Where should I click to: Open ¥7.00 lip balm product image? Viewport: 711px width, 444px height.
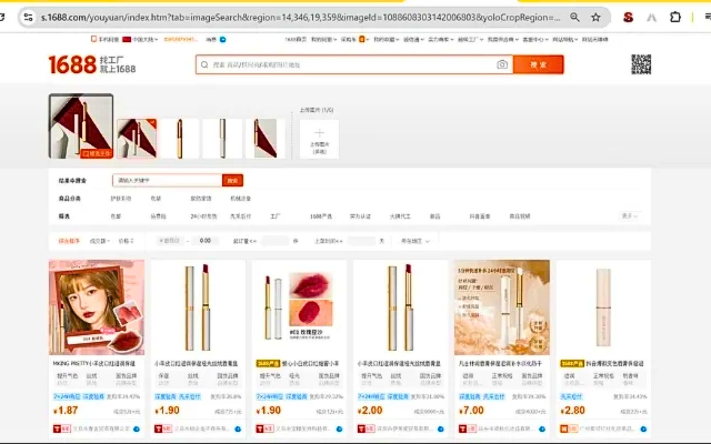point(502,307)
